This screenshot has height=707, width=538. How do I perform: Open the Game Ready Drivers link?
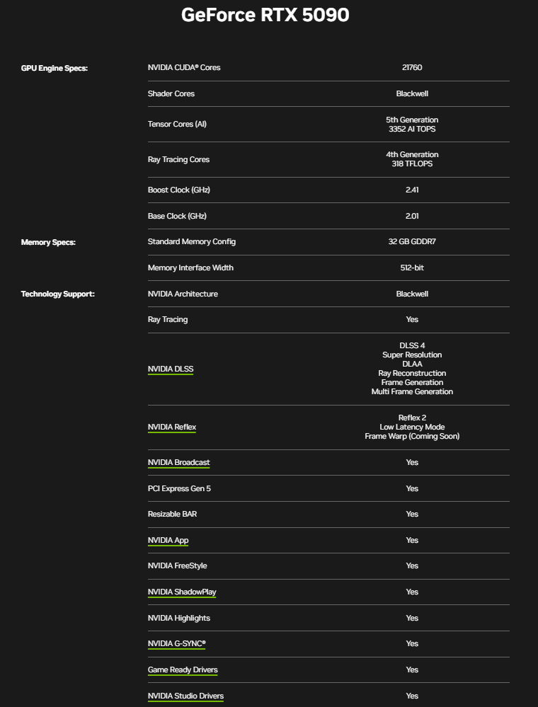(x=183, y=669)
